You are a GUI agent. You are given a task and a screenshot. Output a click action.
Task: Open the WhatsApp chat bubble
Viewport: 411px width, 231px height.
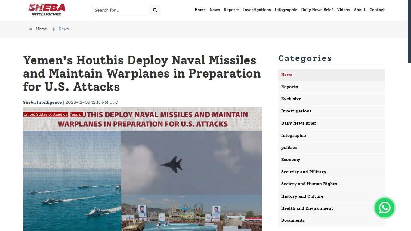(385, 208)
